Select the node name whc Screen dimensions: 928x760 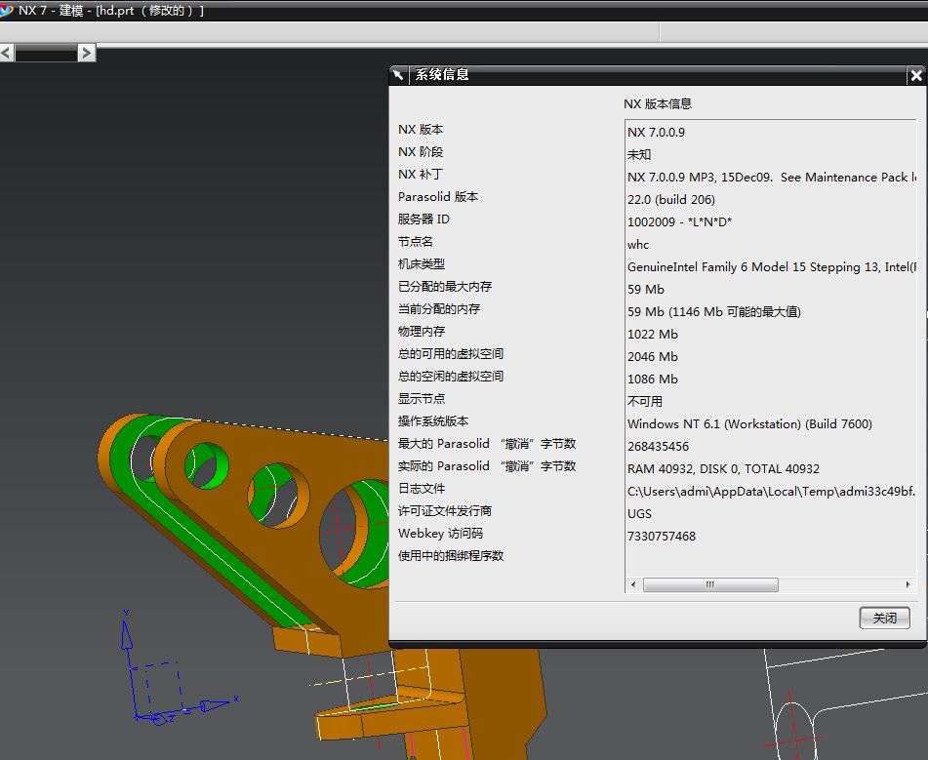(638, 245)
